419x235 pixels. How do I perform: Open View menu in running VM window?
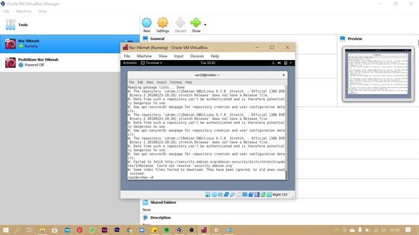click(x=163, y=56)
